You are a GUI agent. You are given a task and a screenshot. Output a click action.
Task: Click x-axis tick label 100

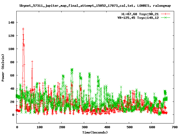(x=39, y=127)
